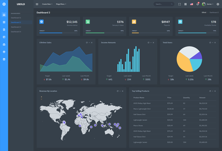
Task: Click the green shopping cart icon
Action: pos(88,22)
